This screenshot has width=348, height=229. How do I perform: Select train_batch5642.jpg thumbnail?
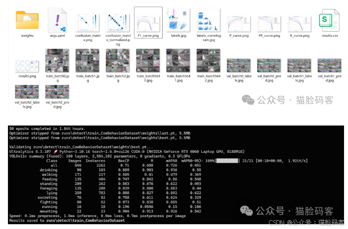208,60
